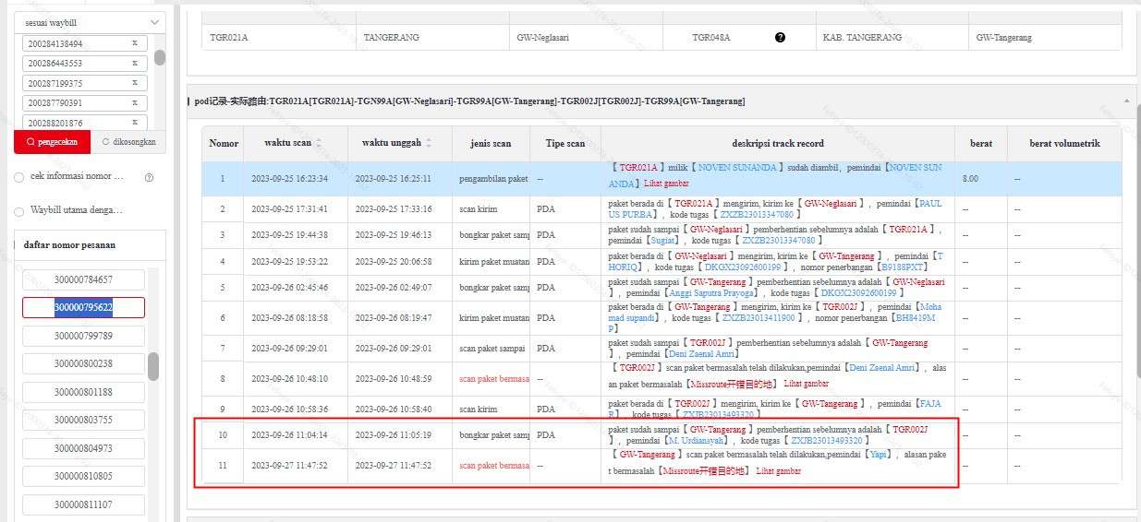1141x522 pixels.
Task: Click the "daftar nomor pesanan" heading
Action: [x=69, y=245]
